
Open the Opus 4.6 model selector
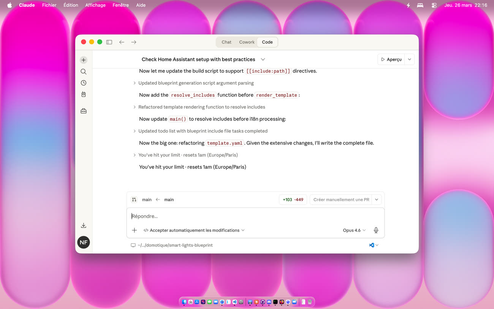tap(354, 230)
